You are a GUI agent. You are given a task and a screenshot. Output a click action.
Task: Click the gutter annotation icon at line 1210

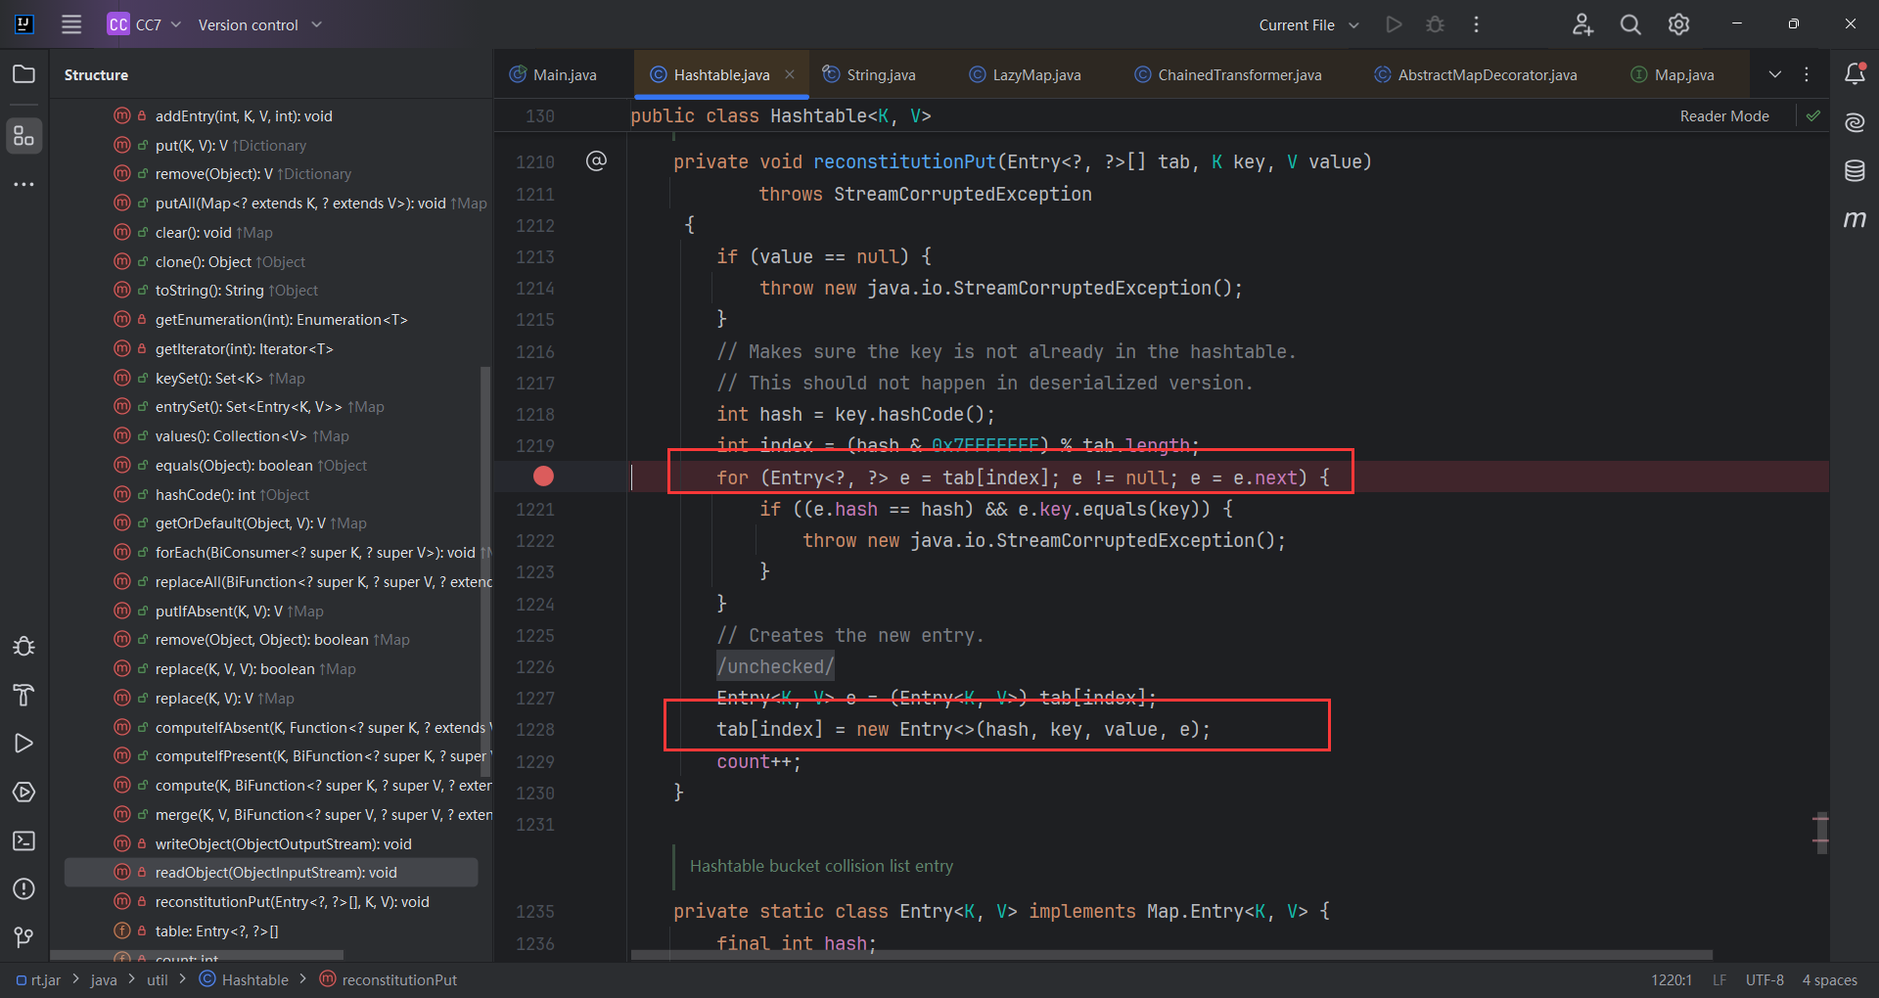[596, 160]
